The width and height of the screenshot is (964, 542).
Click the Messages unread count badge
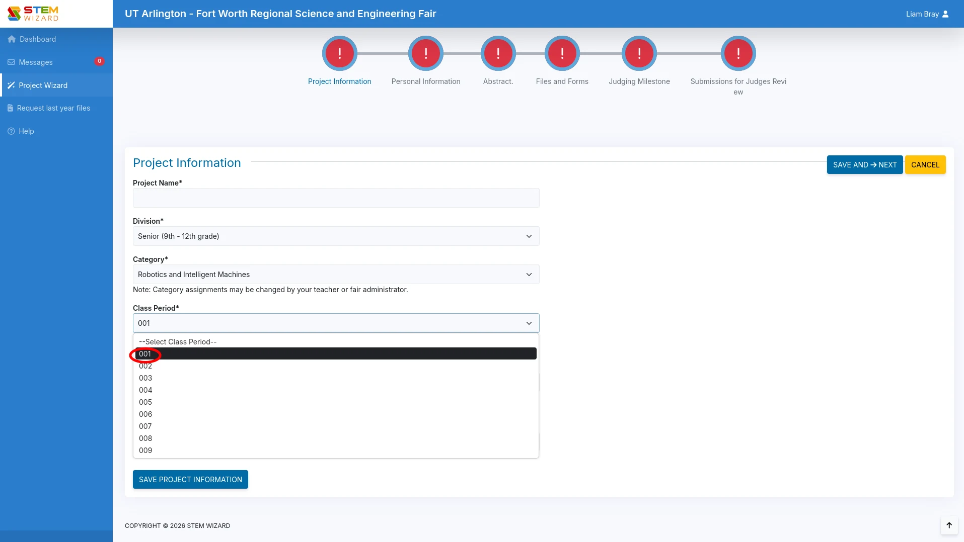point(100,61)
